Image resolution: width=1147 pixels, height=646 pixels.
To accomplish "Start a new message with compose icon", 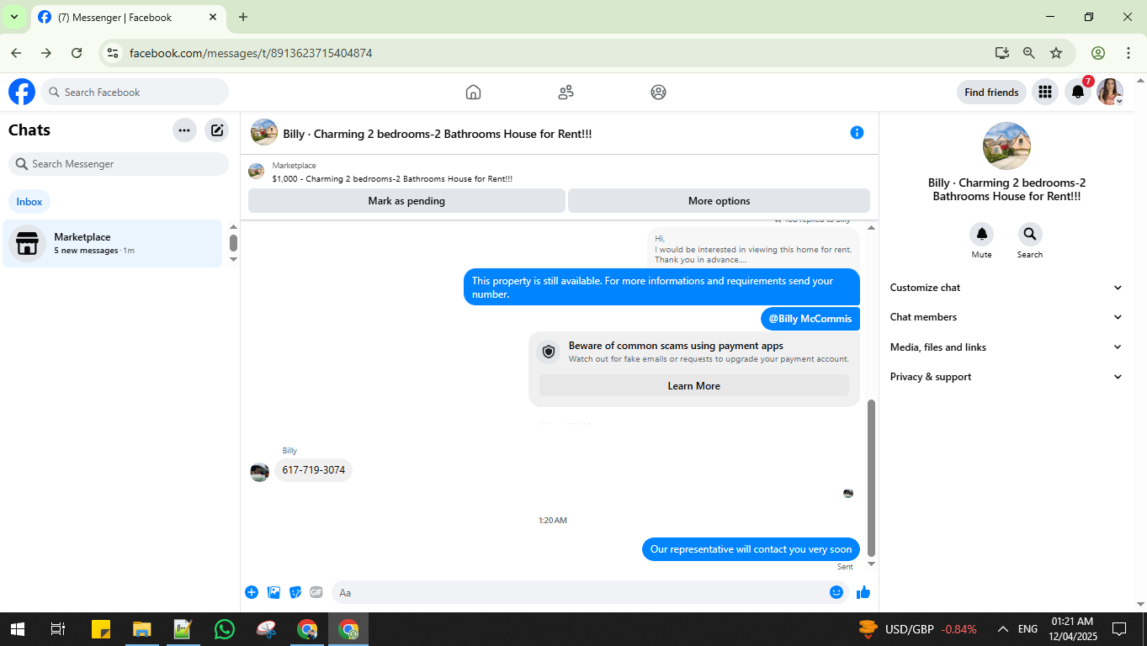I will coord(217,130).
